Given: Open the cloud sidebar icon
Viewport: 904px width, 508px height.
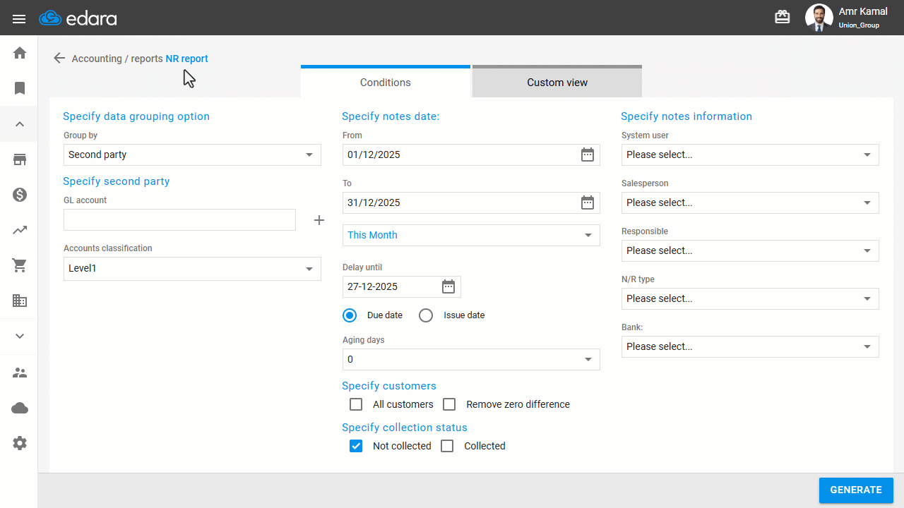Looking at the screenshot, I should pos(20,408).
